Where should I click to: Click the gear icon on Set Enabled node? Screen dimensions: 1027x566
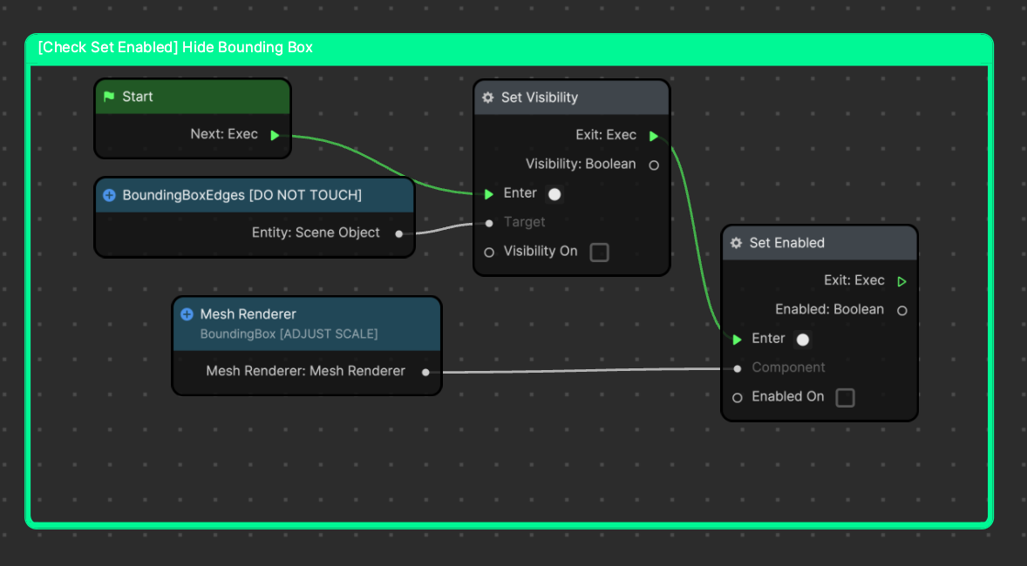737,243
